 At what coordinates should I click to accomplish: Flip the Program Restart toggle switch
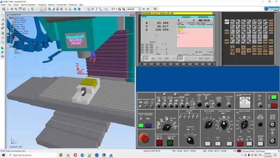click(182, 105)
